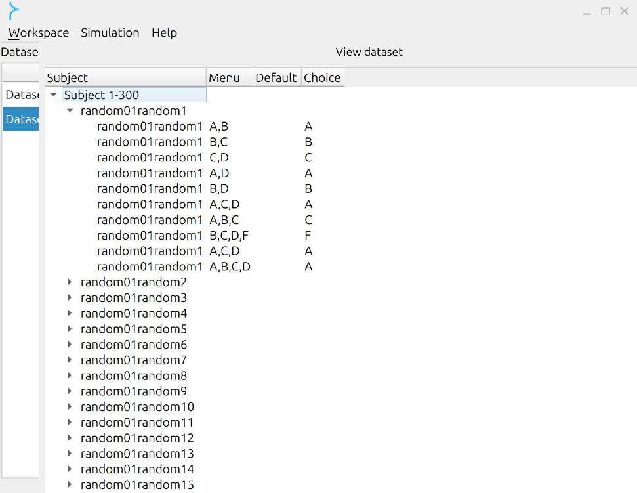Screen dimensions: 637x493
Task: Expand the random01random14 node
Action: (x=70, y=469)
